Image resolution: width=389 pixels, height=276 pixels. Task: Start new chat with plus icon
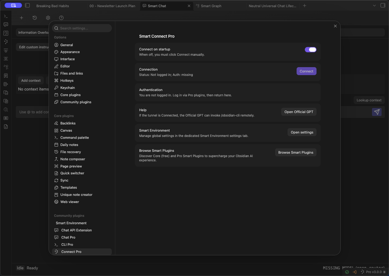point(22,18)
